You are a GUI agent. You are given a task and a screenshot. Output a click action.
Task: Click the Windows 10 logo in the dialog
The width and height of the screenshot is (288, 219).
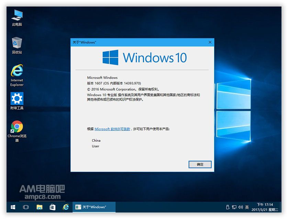click(x=144, y=57)
